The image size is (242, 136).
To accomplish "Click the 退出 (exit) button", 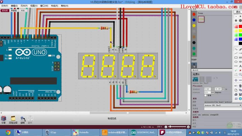I will (x=238, y=12).
